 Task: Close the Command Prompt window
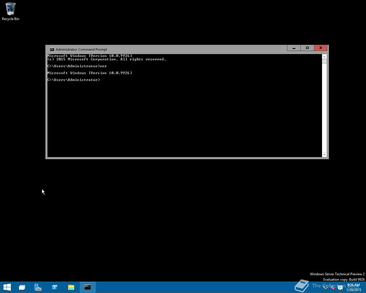pos(321,48)
